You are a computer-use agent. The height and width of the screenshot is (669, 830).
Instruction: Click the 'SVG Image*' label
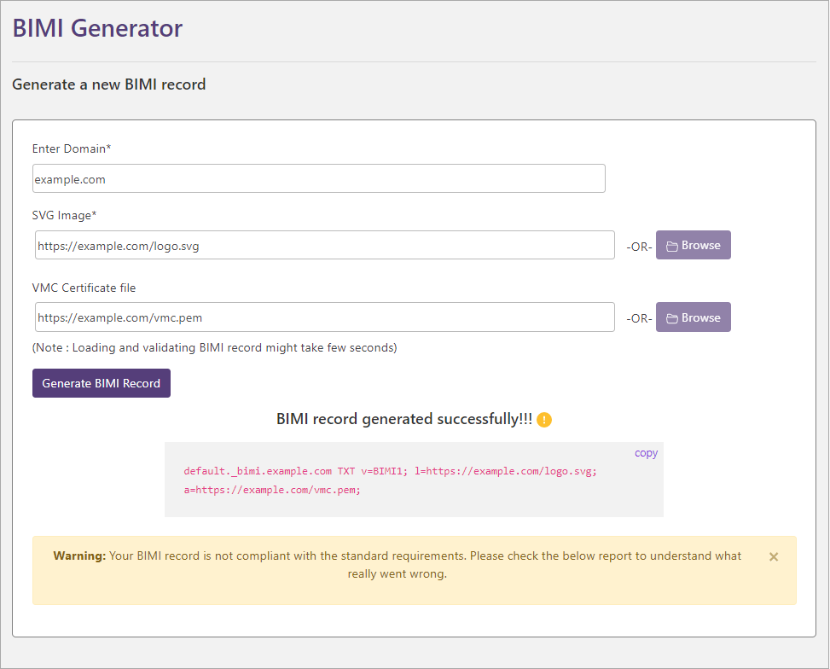pyautogui.click(x=64, y=215)
